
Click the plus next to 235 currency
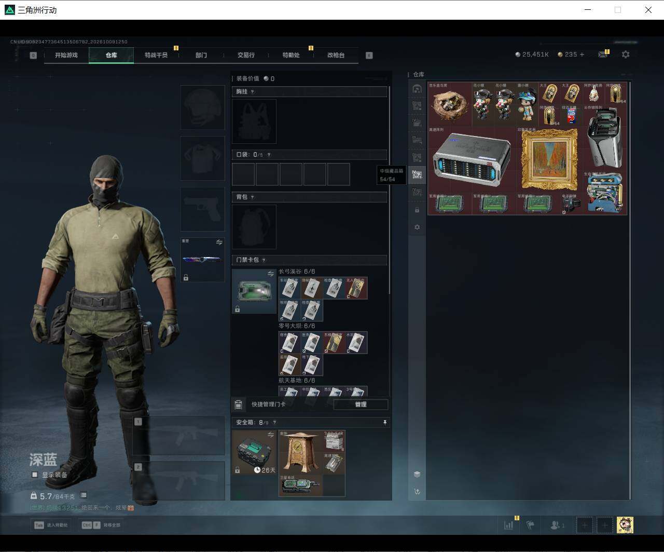[x=582, y=55]
